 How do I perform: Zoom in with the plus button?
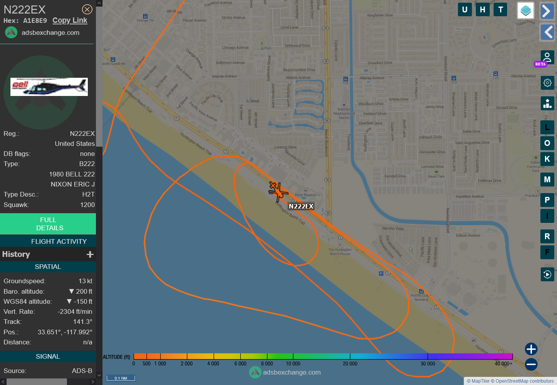pos(531,349)
